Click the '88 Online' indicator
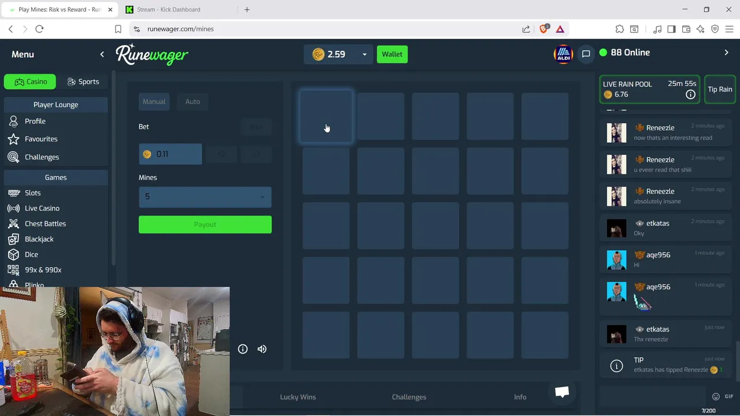 [x=624, y=53]
